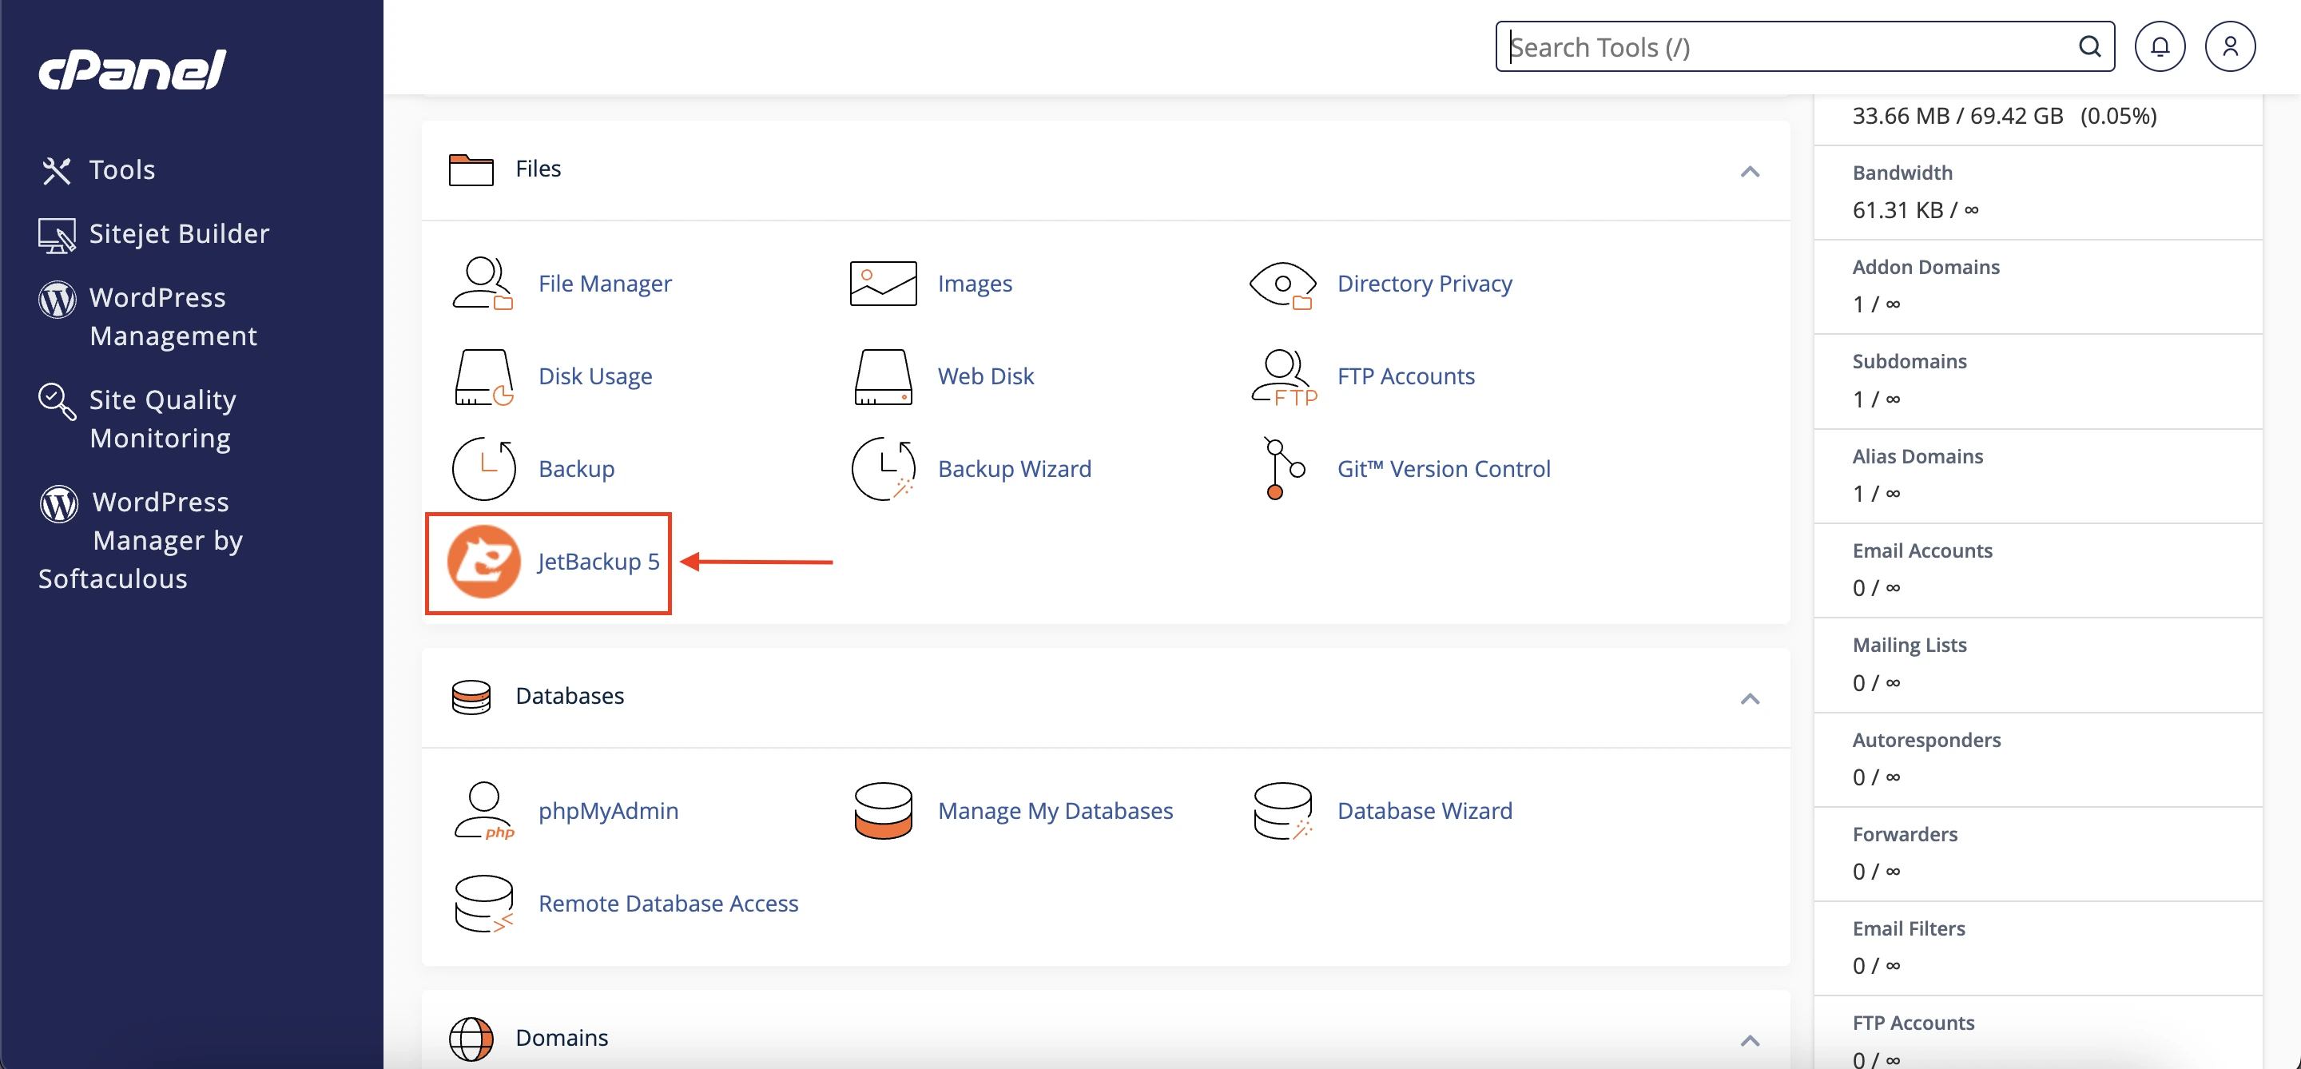Click the Directory Privacy eye icon
The height and width of the screenshot is (1069, 2301).
pos(1282,283)
